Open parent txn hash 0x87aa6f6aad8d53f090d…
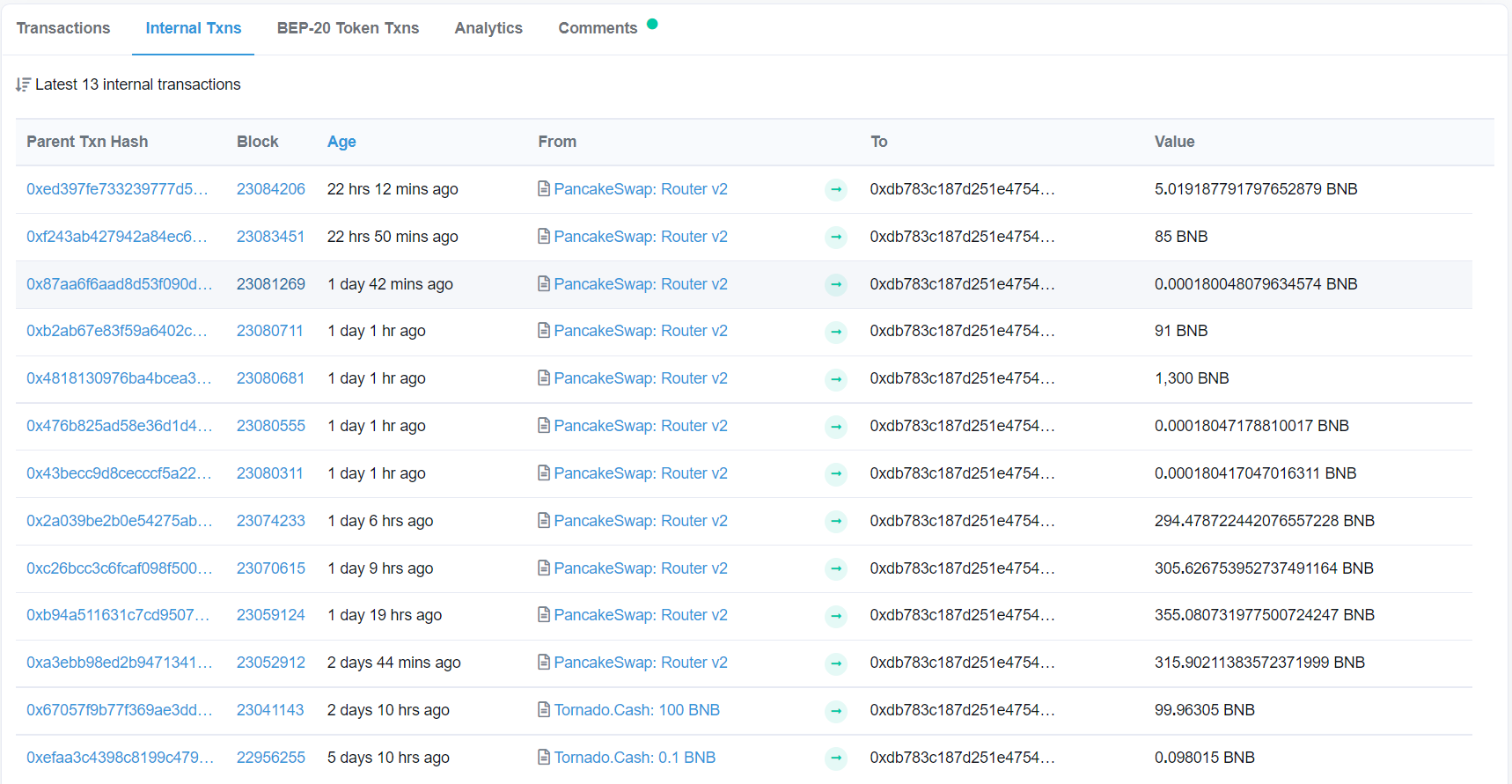The image size is (1512, 784). [x=119, y=284]
